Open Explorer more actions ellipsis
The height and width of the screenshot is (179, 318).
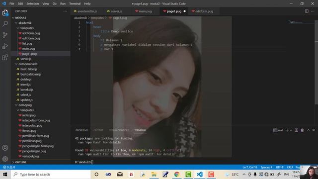click(x=65, y=11)
